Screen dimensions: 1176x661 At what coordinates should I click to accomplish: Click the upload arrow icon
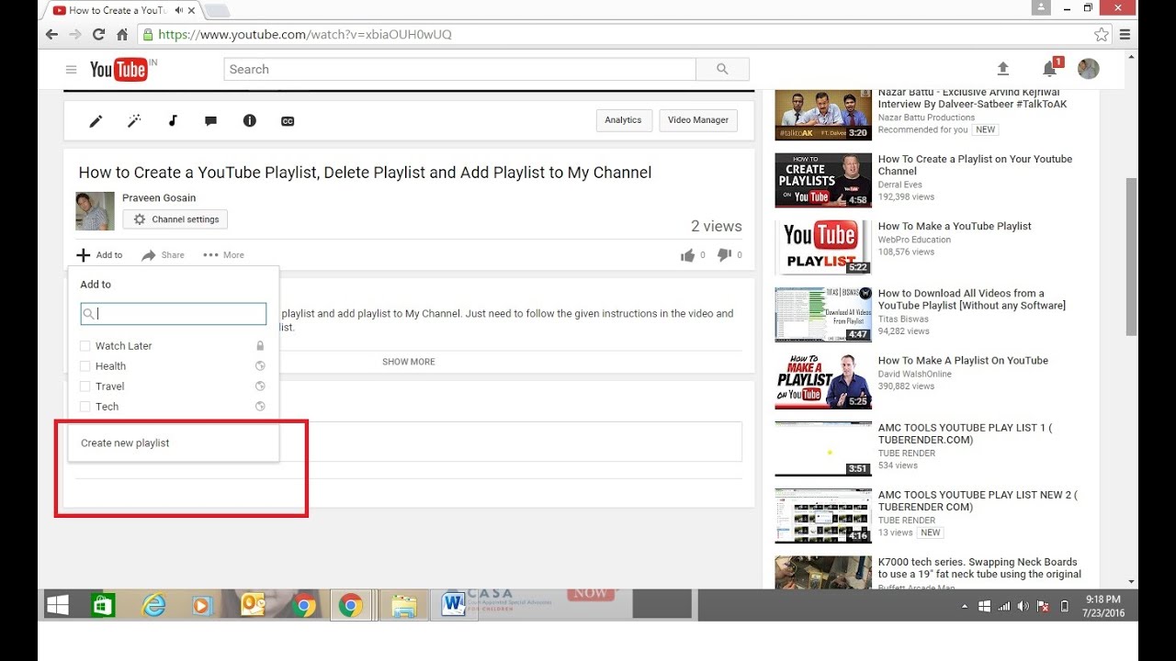[x=1003, y=69]
